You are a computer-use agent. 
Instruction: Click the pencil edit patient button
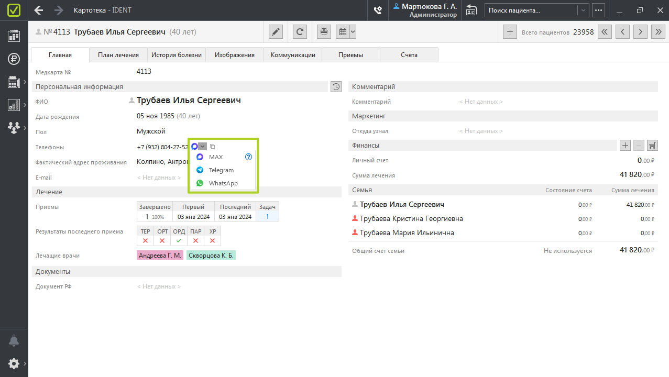pos(276,32)
